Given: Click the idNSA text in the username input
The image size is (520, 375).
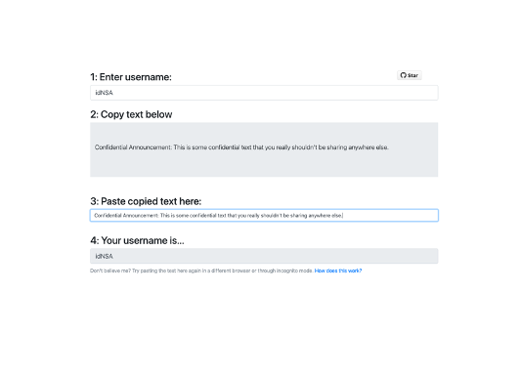Looking at the screenshot, I should click(x=105, y=93).
